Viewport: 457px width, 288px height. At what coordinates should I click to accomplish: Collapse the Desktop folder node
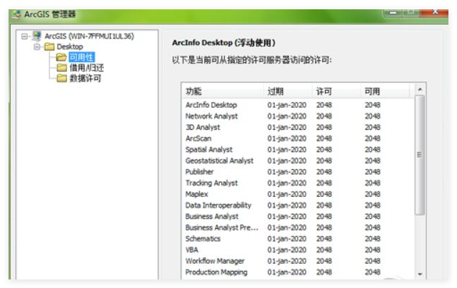coord(37,46)
